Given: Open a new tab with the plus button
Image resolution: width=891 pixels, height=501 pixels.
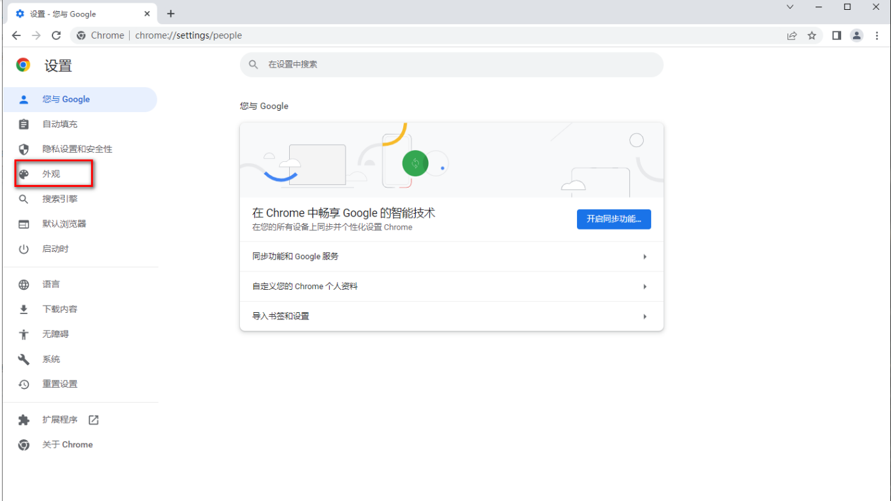Looking at the screenshot, I should point(171,14).
